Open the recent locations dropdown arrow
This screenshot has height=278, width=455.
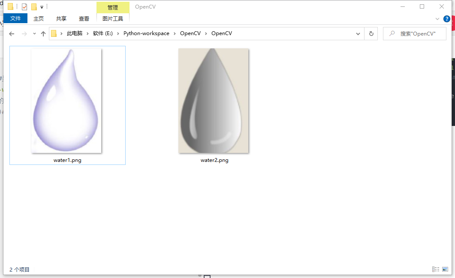click(x=34, y=34)
